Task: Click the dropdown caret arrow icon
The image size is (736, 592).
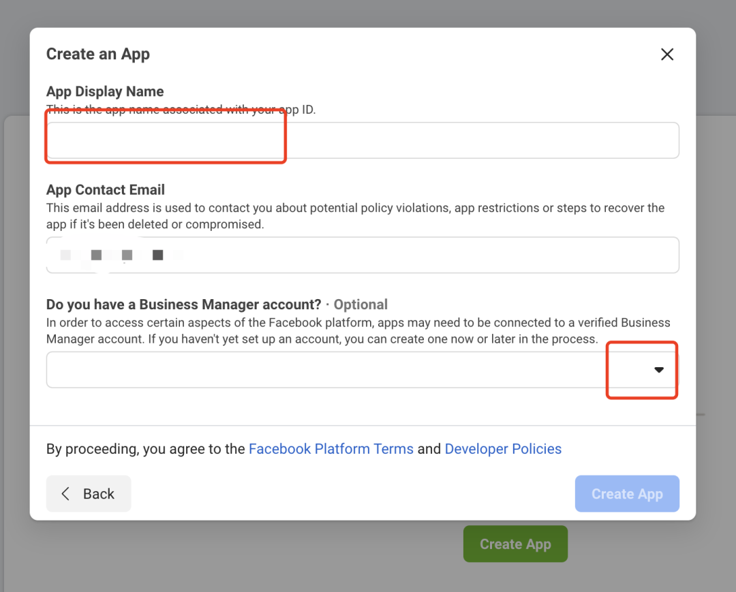Action: [658, 370]
